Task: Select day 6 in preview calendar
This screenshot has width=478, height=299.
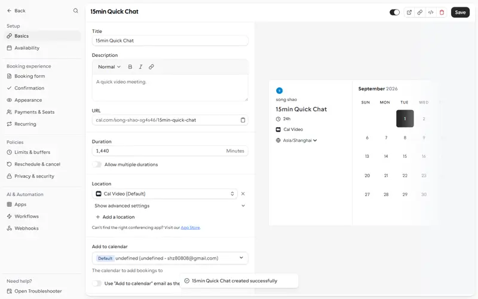Action: click(367, 138)
